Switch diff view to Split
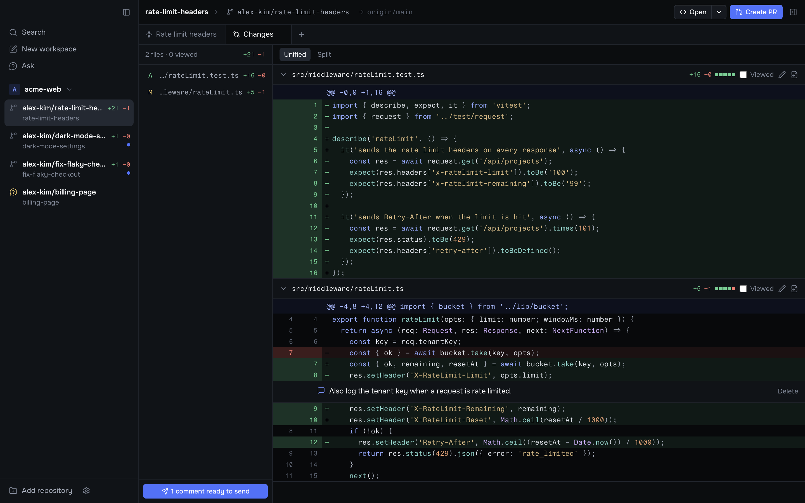The width and height of the screenshot is (805, 503). tap(324, 54)
